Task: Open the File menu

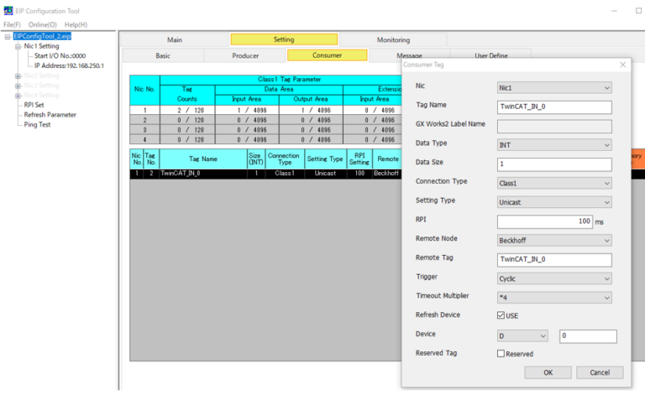Action: coord(12,25)
